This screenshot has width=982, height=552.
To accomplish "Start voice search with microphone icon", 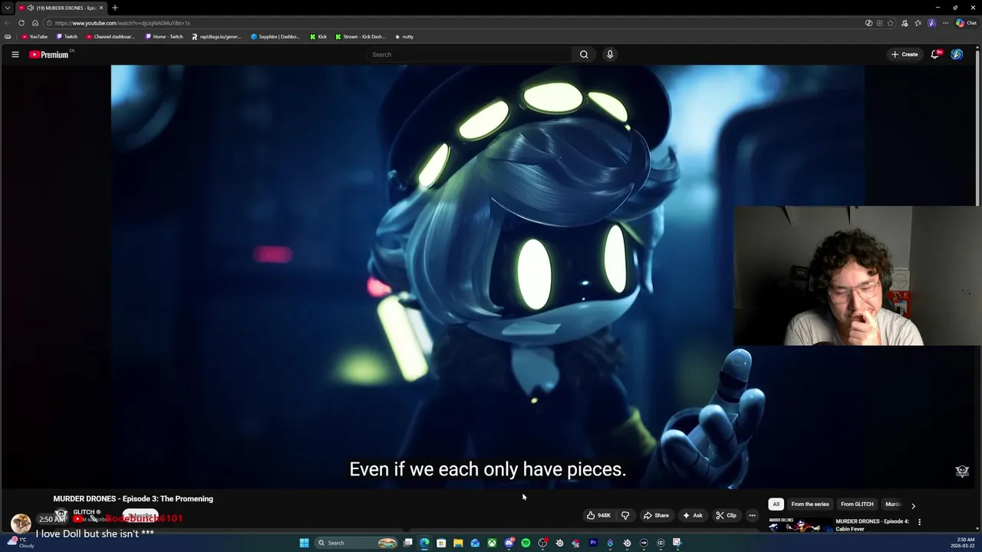I will [x=610, y=54].
